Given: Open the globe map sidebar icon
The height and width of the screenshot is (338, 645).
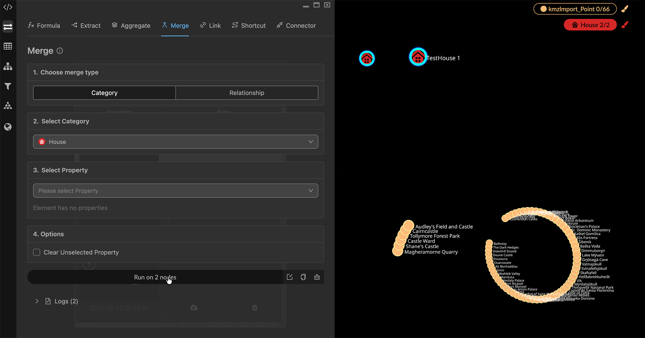Looking at the screenshot, I should click(8, 127).
